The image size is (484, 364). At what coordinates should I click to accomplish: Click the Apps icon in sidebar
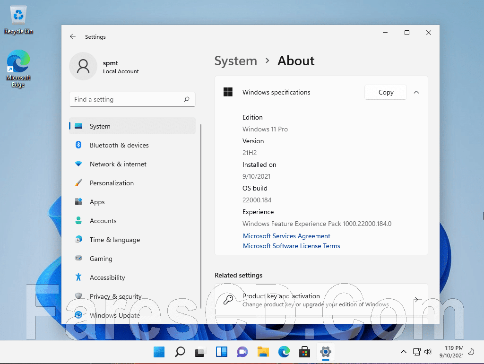click(x=78, y=201)
